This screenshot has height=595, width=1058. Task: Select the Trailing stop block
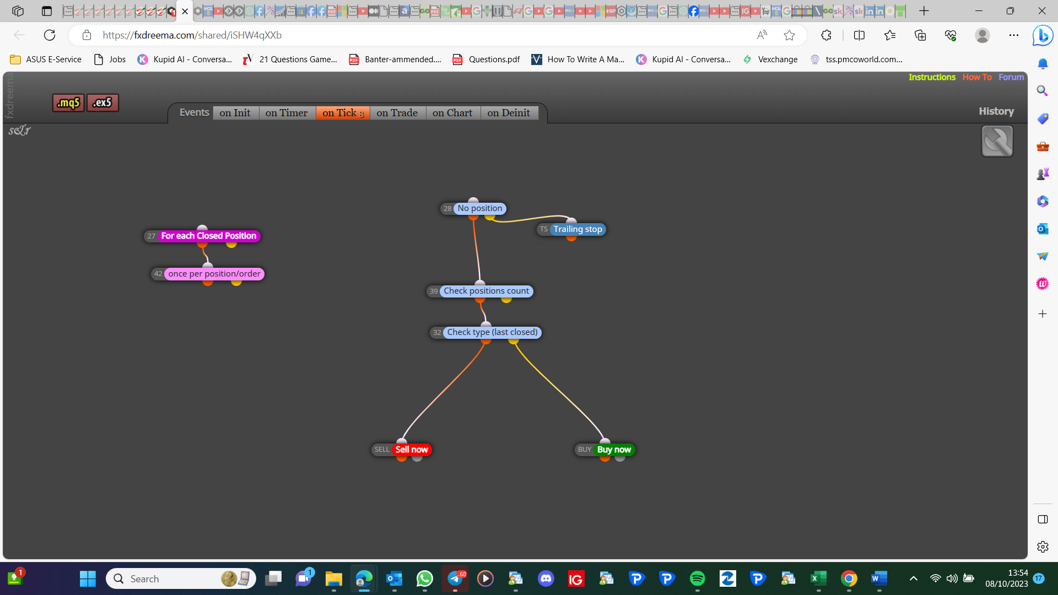coord(577,229)
